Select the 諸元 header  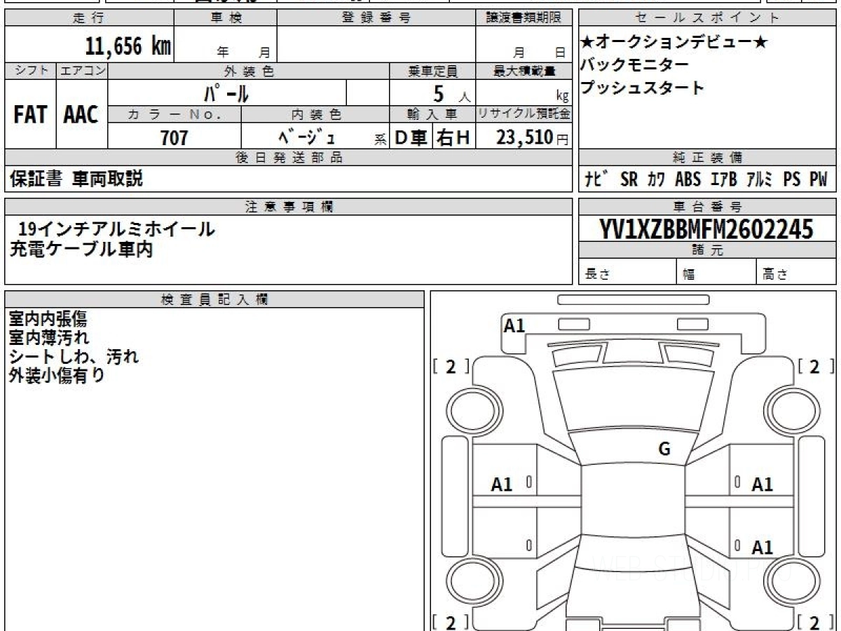(707, 250)
